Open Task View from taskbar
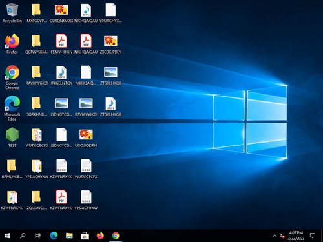The image size is (323, 242). (x=37, y=236)
